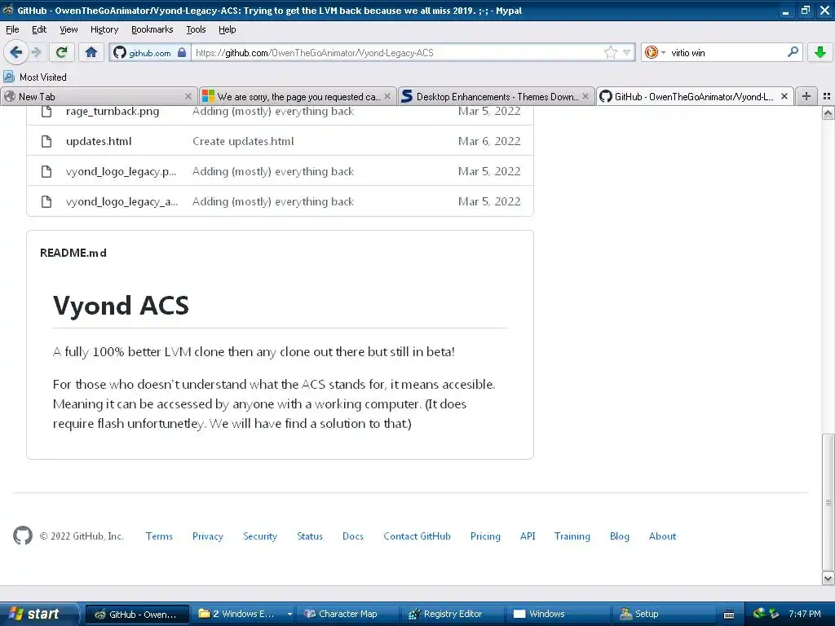The image size is (835, 626).
Task: Expand the '2 Windows E...' taskbar group
Action: coord(245,614)
